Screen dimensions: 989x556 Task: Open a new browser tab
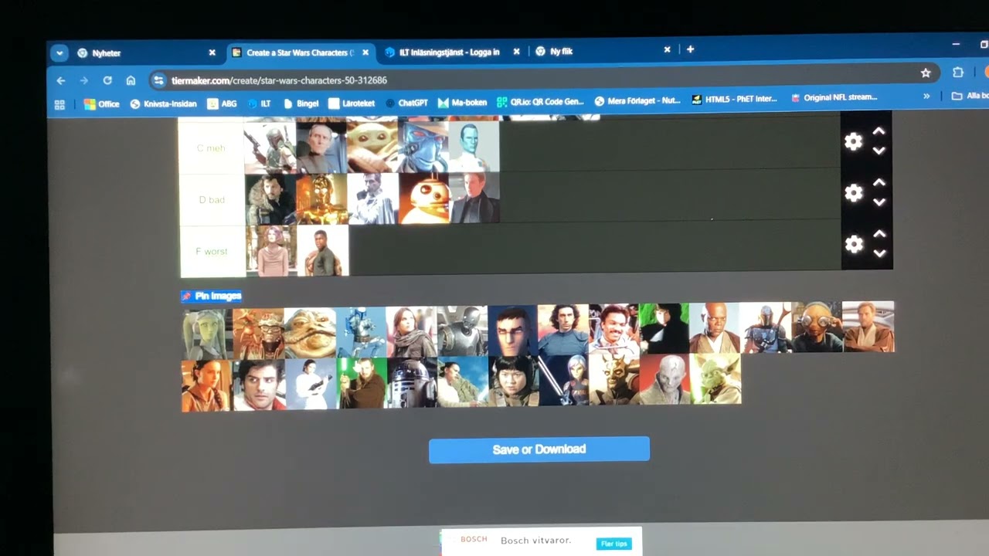(690, 49)
